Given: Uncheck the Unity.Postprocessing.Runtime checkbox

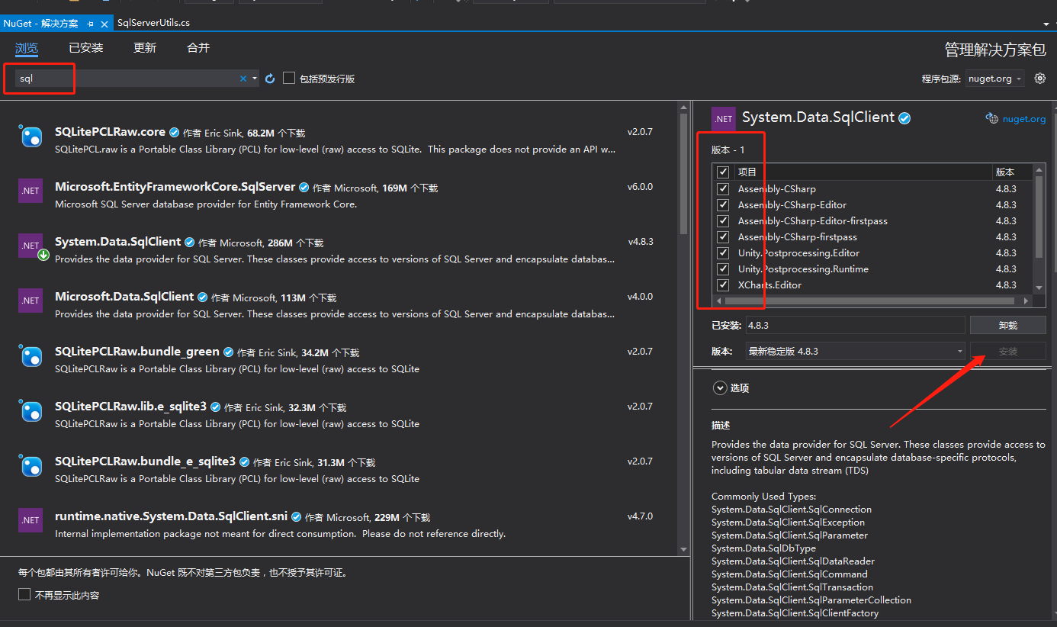Looking at the screenshot, I should pos(723,268).
